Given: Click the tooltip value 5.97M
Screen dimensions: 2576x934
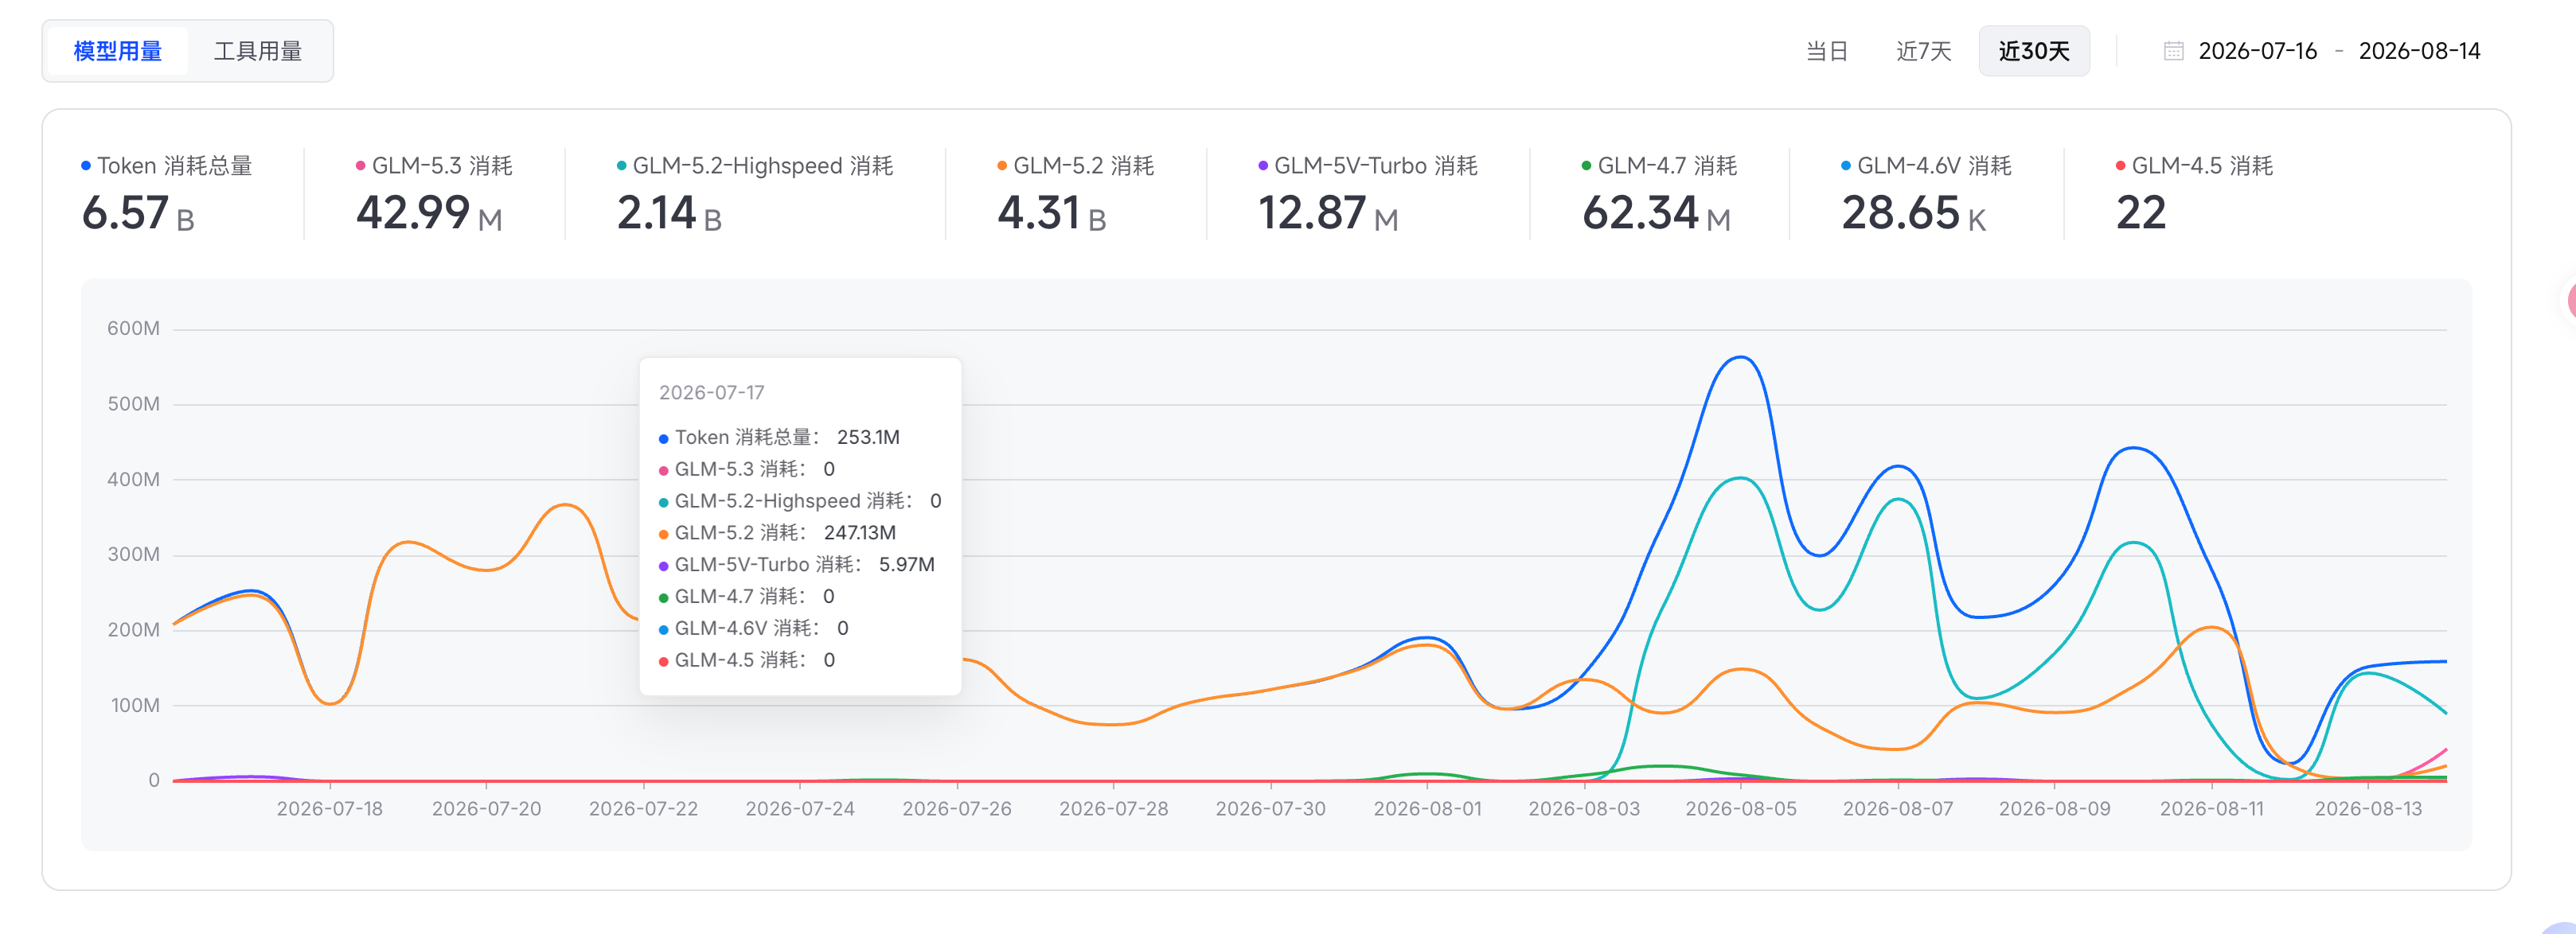Looking at the screenshot, I should click(x=907, y=566).
